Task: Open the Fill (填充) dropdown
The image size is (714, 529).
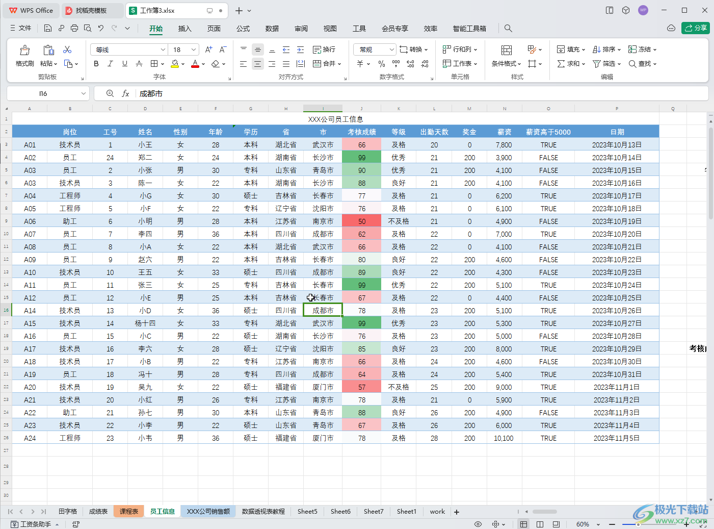Action: (x=571, y=49)
